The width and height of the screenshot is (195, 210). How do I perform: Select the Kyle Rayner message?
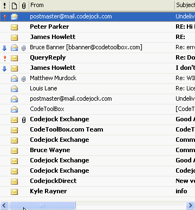pyautogui.click(x=97, y=192)
